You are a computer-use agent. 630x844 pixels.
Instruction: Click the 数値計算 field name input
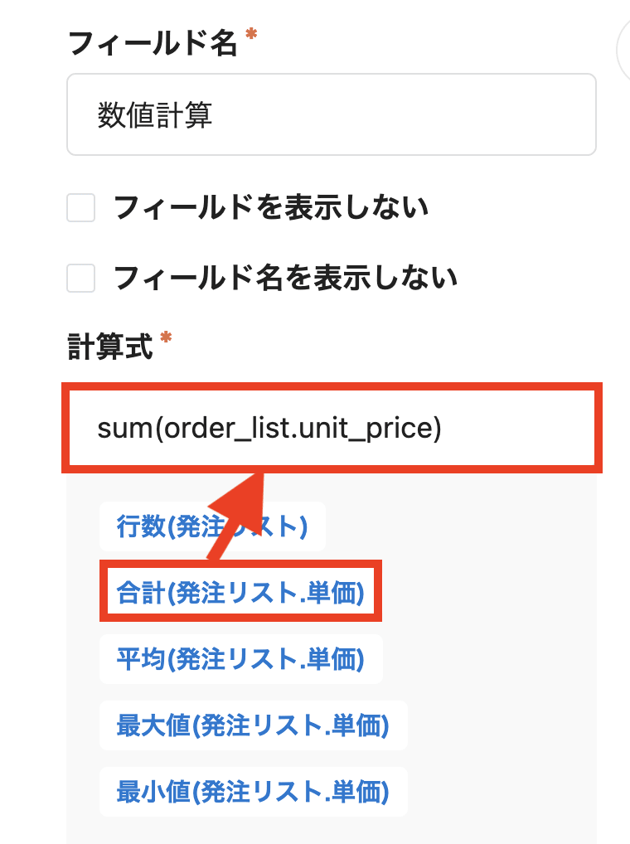pos(332,114)
